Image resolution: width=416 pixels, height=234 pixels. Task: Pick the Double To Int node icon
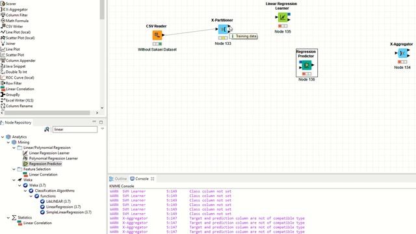[3, 72]
